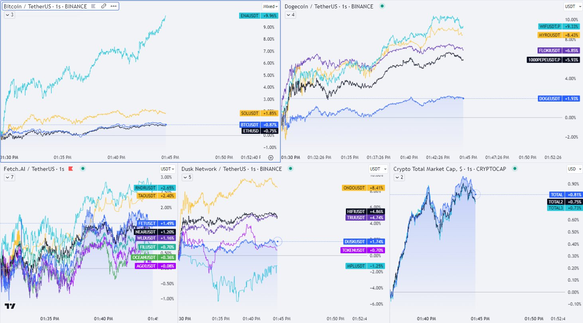Viewport: 583px width, 323px height.
Task: Open the USD currency dropdown on Market Cap chart
Action: [x=574, y=169]
